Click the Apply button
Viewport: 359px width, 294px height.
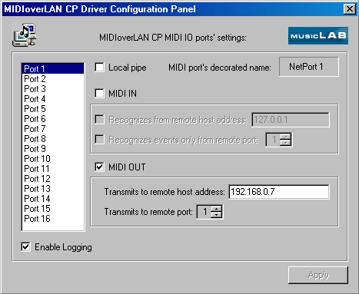pos(318,275)
